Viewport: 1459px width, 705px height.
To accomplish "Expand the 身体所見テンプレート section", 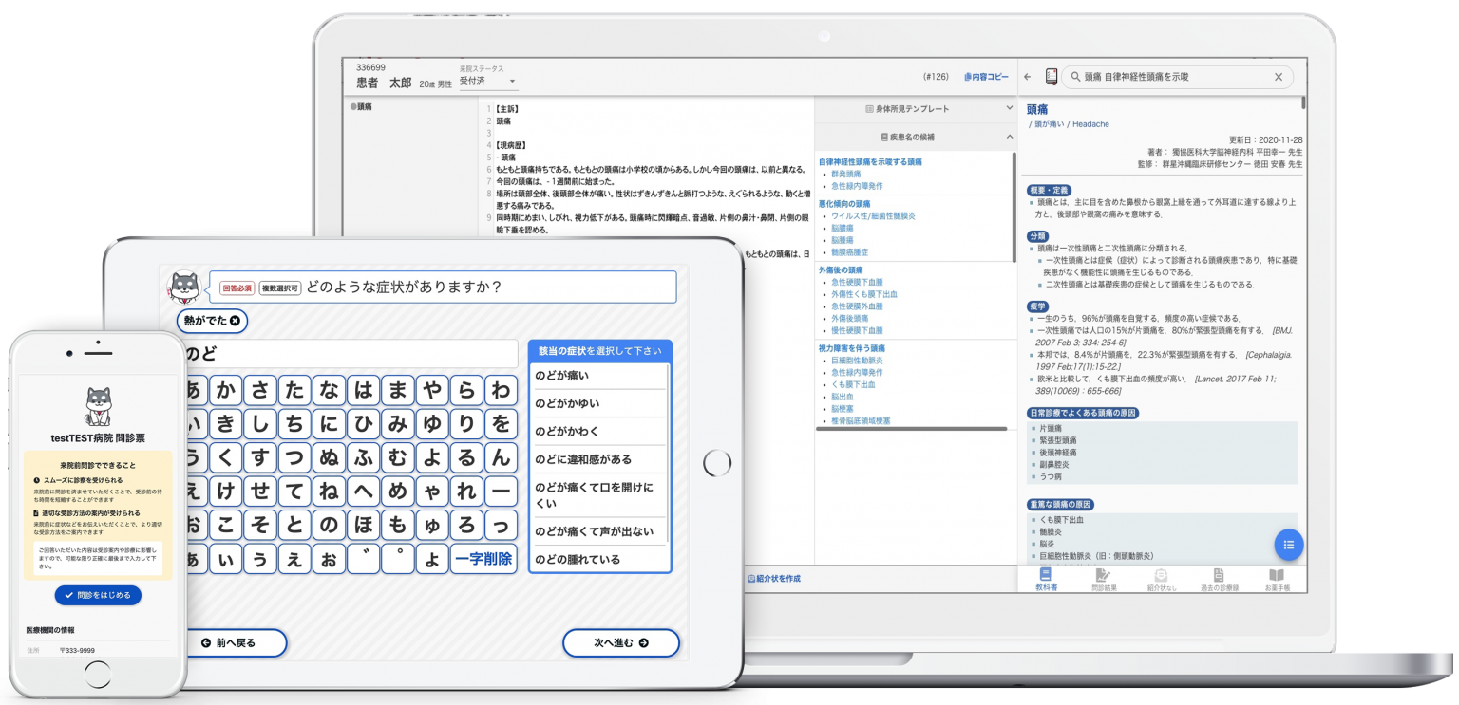I will point(915,109).
